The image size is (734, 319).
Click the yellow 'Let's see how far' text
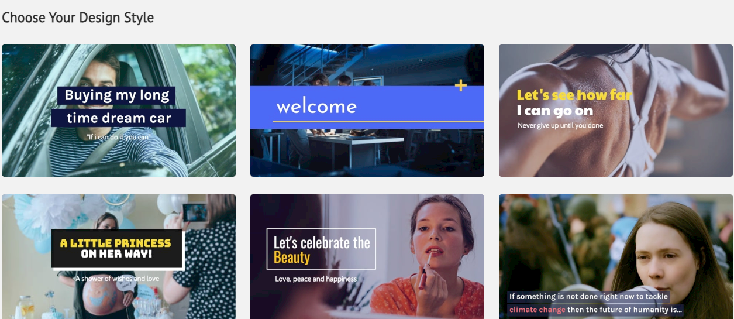[x=574, y=95]
